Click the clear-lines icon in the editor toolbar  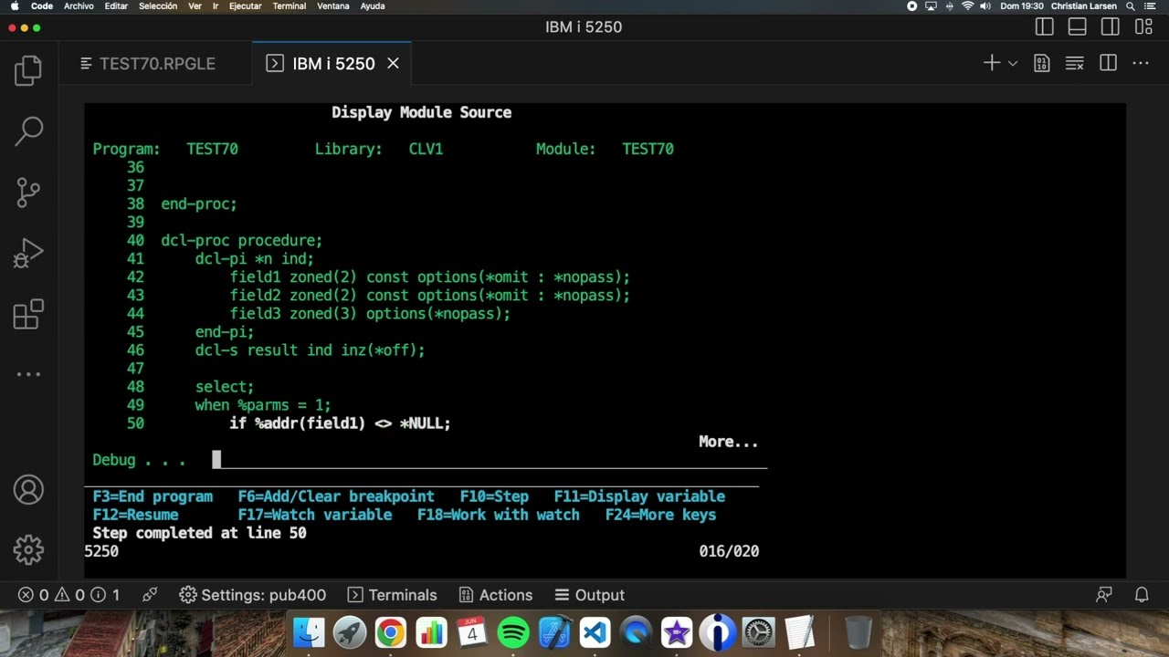pos(1075,63)
